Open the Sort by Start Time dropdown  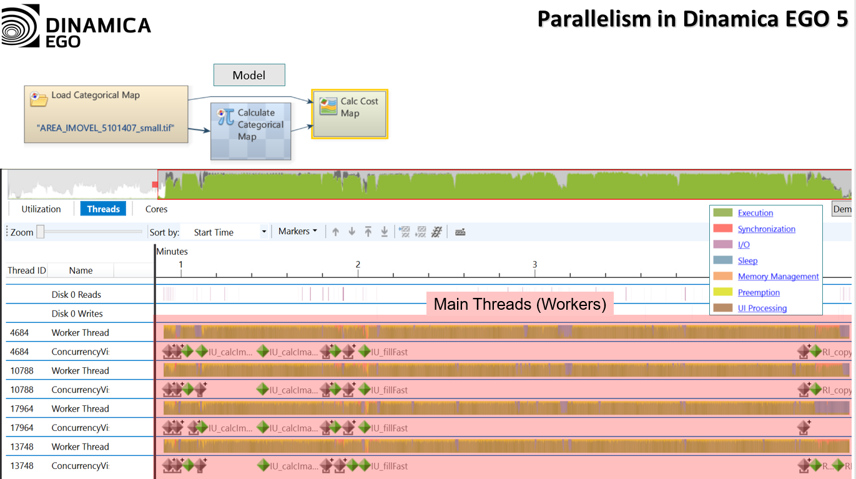pyautogui.click(x=230, y=232)
